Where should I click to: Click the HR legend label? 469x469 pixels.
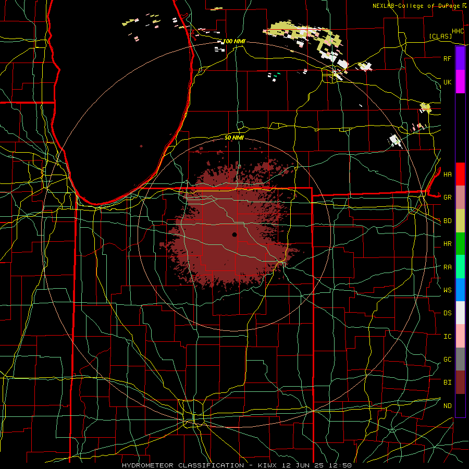pos(447,244)
